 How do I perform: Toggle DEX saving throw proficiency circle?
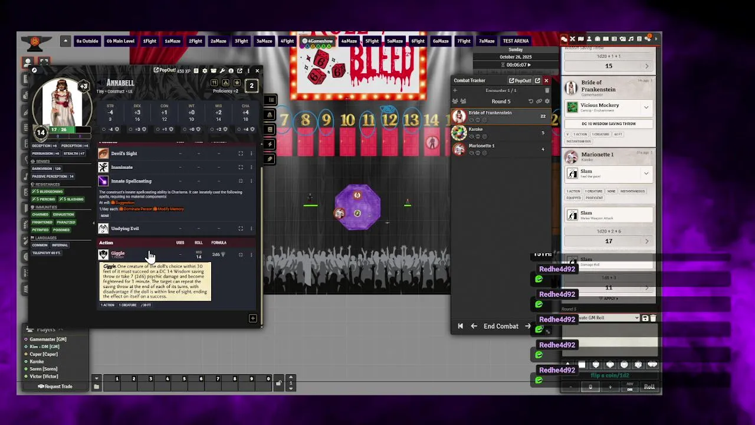coord(131,129)
